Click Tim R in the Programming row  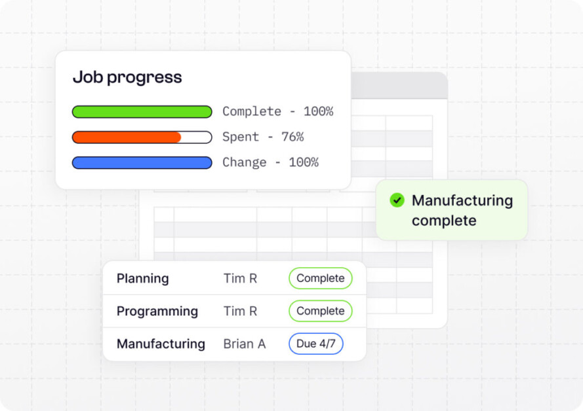click(240, 311)
